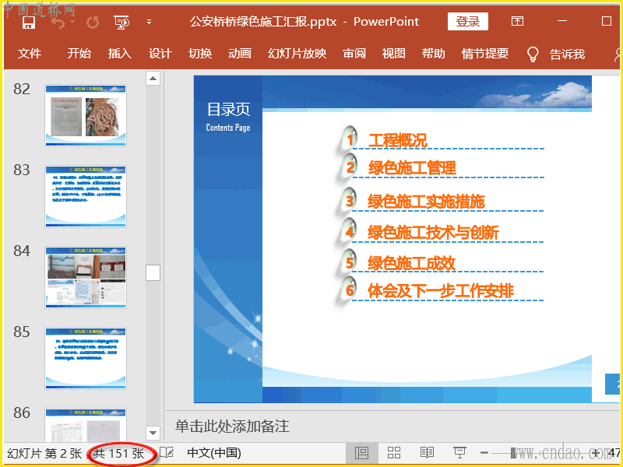Screen dimensions: 623x467
Task: Switch to Reading view icon
Action: pyautogui.click(x=427, y=453)
